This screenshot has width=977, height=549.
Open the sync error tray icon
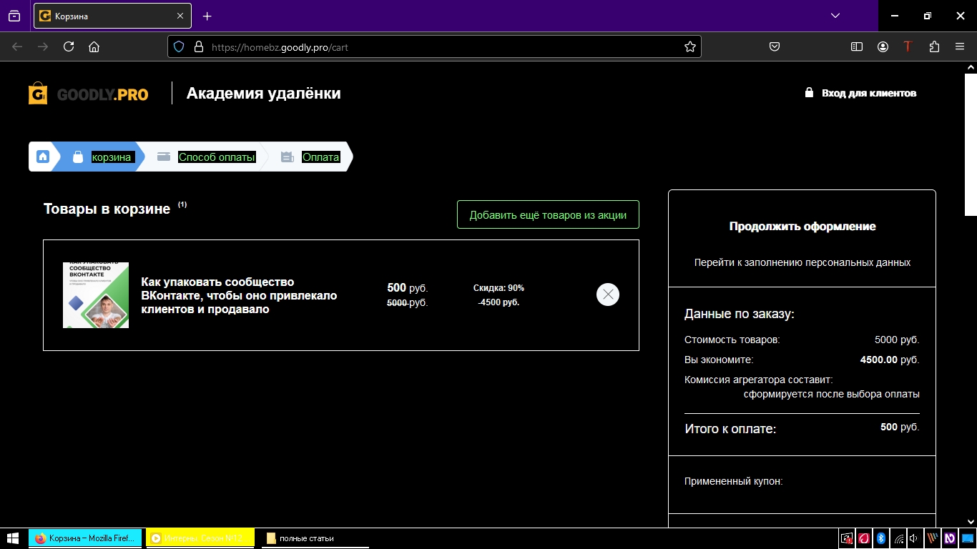point(847,538)
